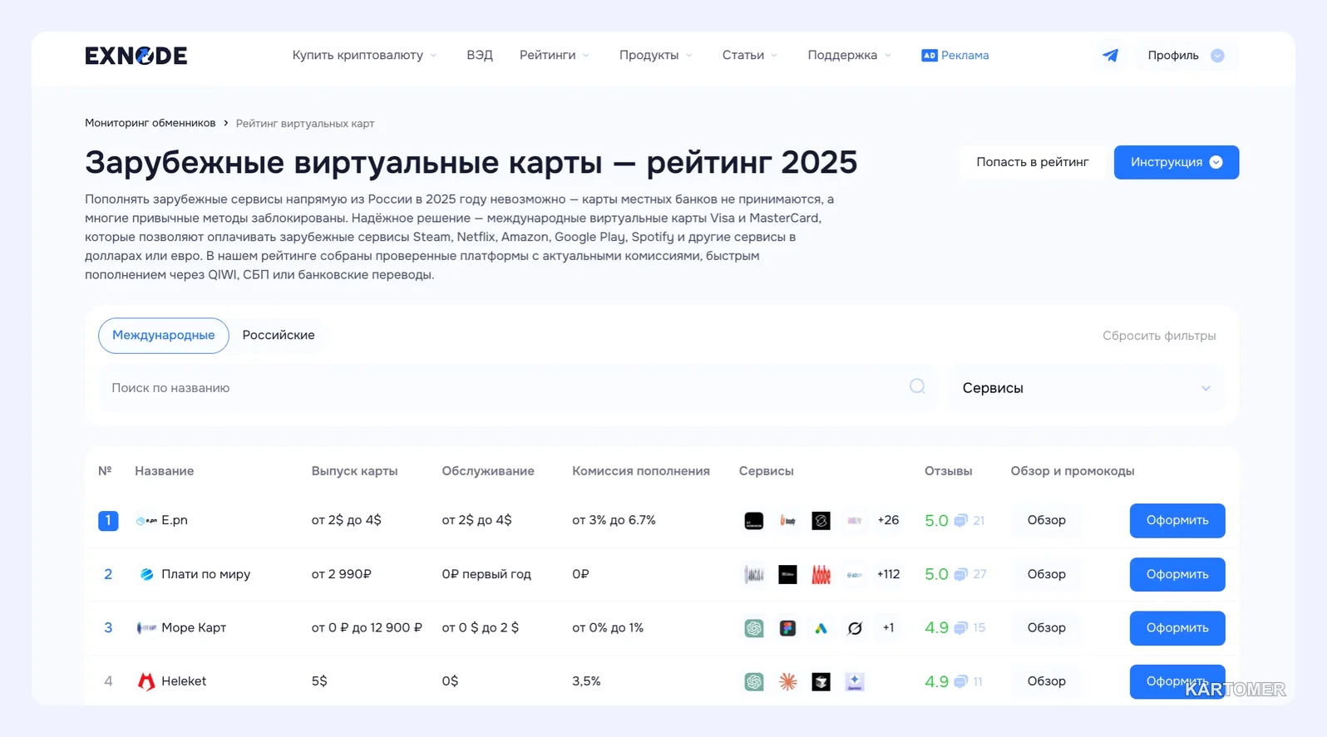Click the AD icon beside Реклама
Image resolution: width=1327 pixels, height=737 pixels.
click(930, 56)
